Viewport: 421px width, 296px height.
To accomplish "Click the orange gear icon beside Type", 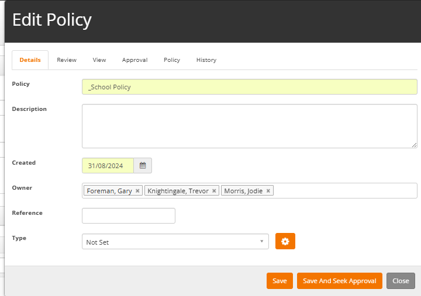I will coord(285,242).
